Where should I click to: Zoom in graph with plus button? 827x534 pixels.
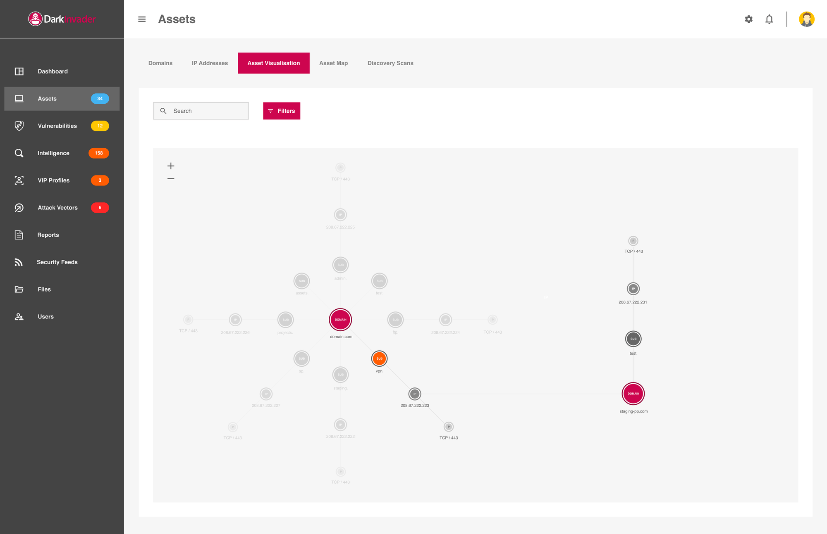pos(171,166)
